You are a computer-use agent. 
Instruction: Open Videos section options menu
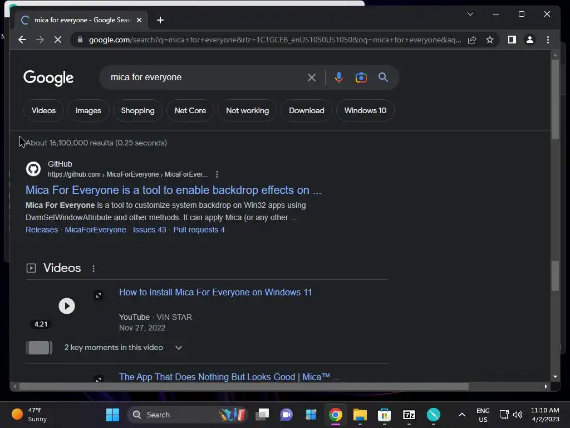point(94,268)
